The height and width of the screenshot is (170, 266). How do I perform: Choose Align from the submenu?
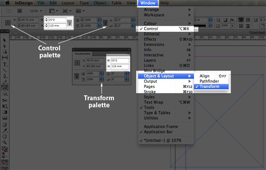211,76
